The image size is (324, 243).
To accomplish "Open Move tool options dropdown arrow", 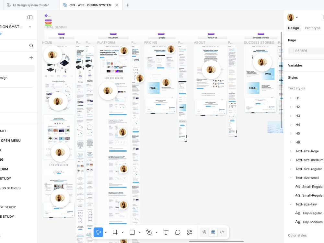I will (x=106, y=232).
